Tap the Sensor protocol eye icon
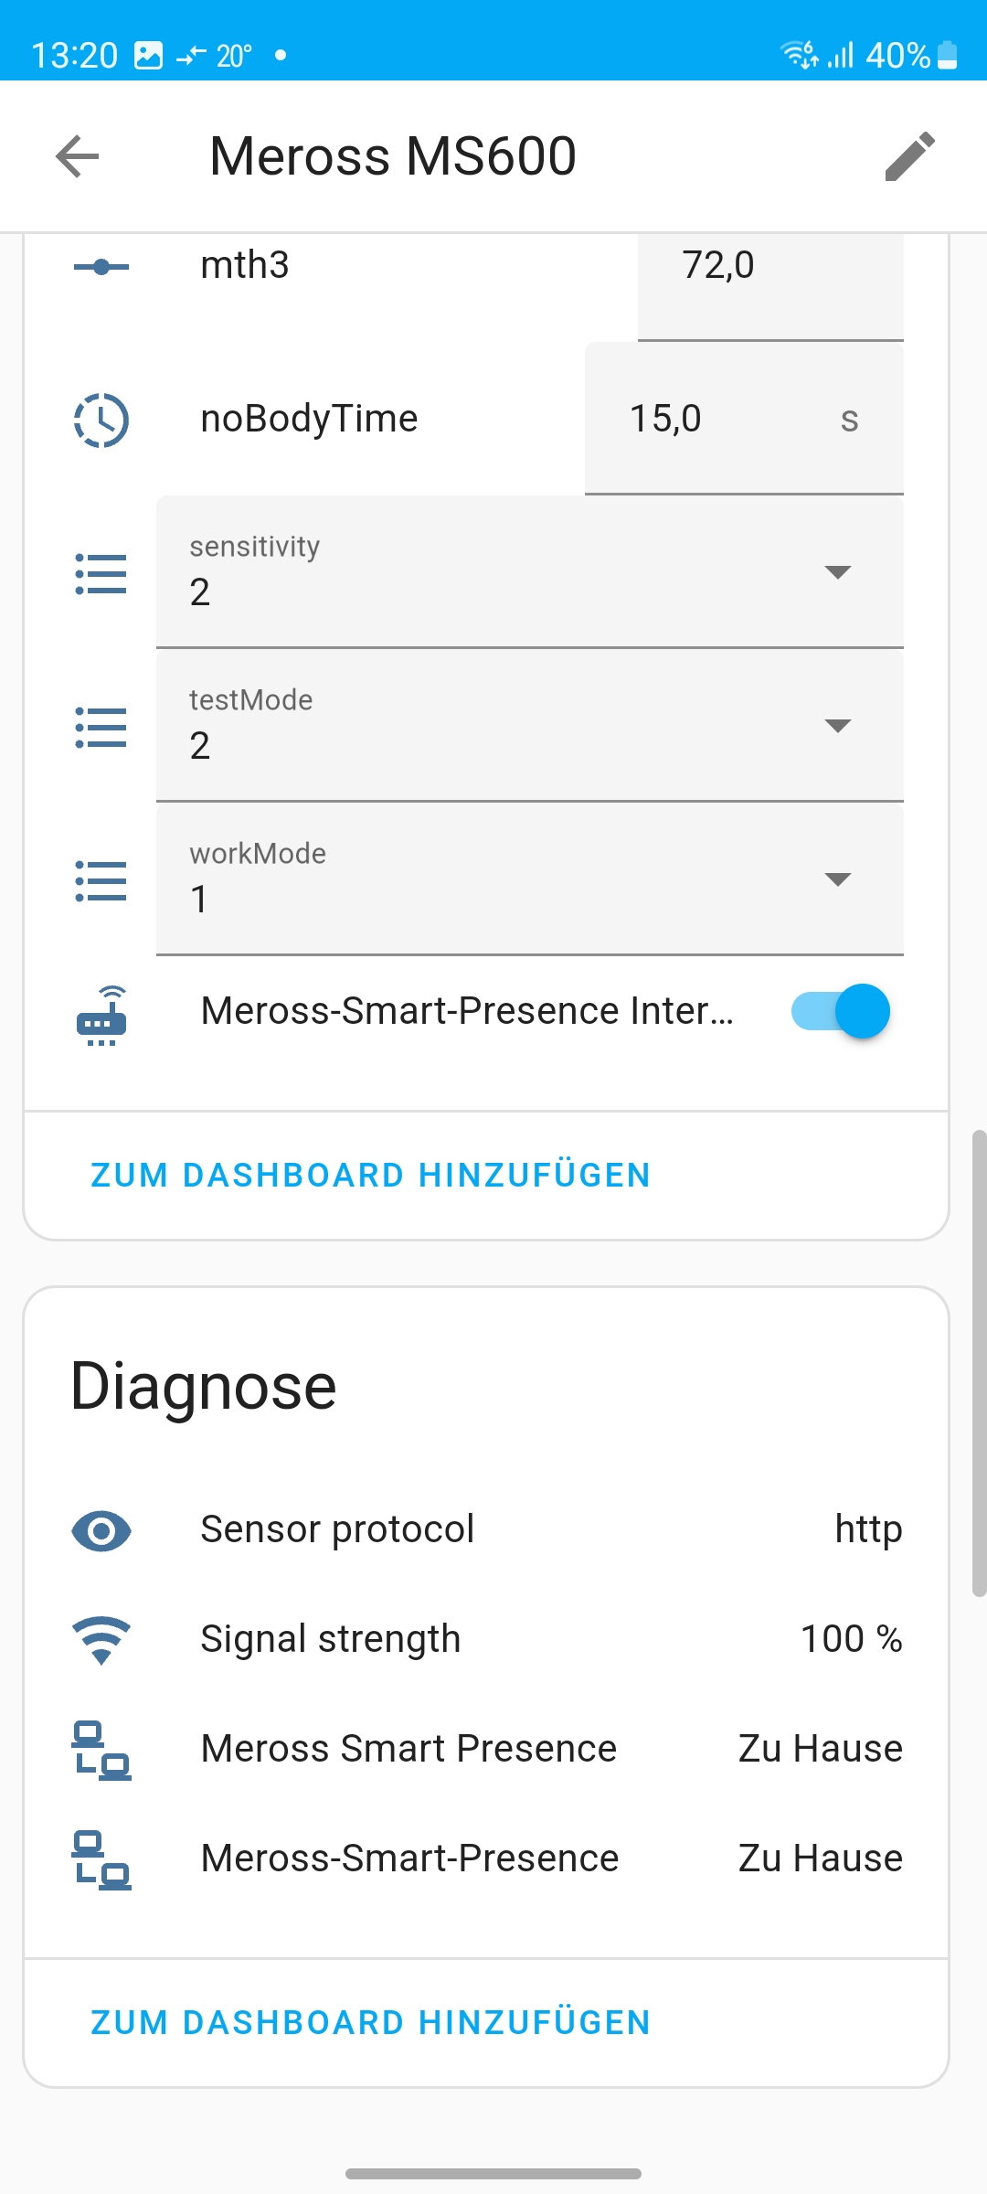The image size is (987, 2194). [x=101, y=1530]
